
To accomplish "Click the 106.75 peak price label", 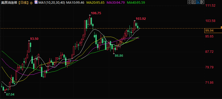I will coord(96,13).
